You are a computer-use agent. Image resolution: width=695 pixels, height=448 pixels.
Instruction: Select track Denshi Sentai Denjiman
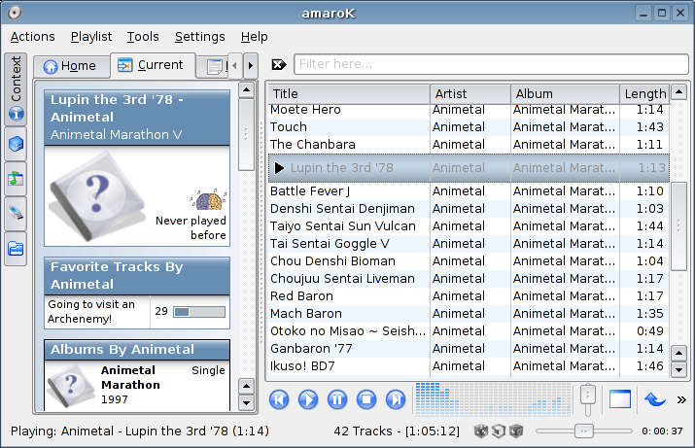pos(469,209)
